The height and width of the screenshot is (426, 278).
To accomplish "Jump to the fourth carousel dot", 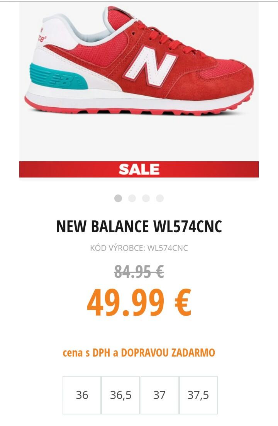I will pyautogui.click(x=160, y=198).
